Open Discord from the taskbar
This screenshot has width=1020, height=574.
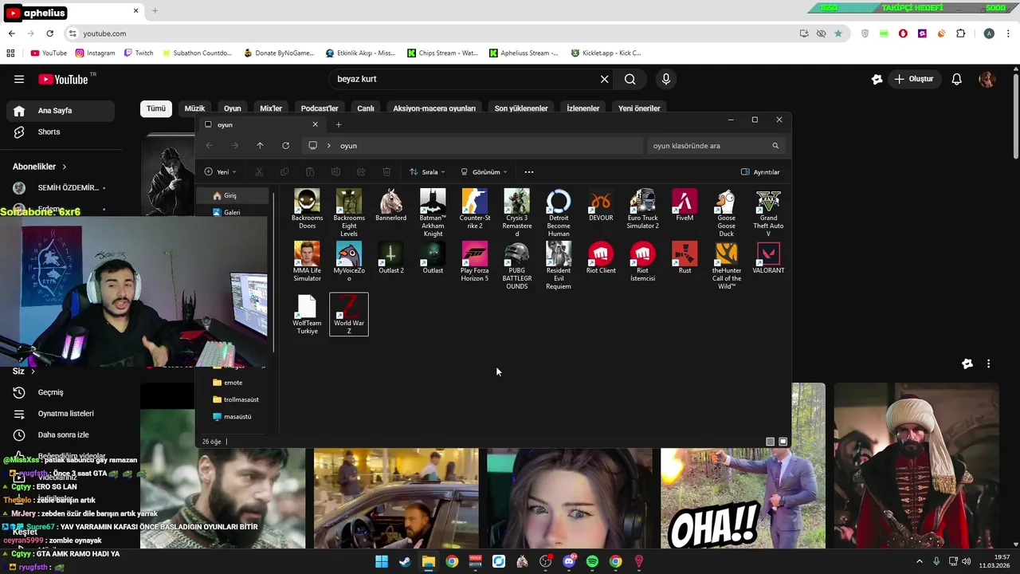[569, 562]
